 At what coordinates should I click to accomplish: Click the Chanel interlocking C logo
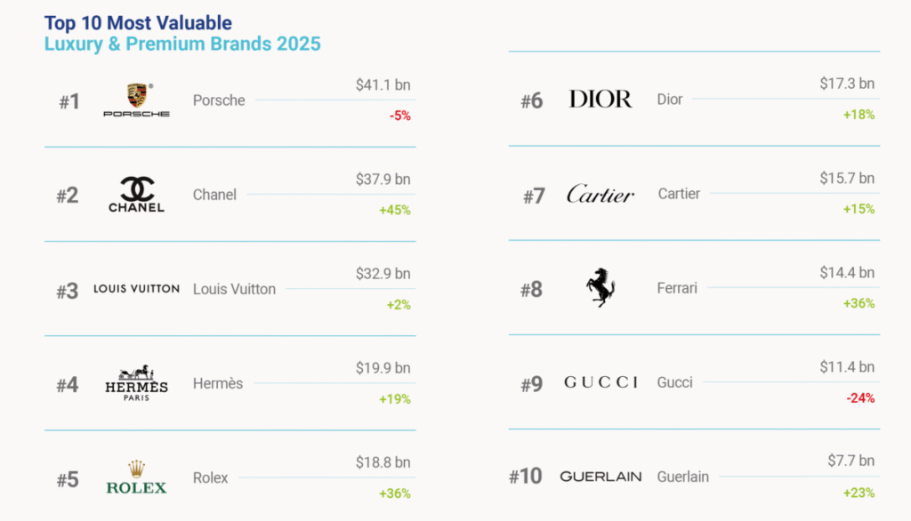click(136, 195)
